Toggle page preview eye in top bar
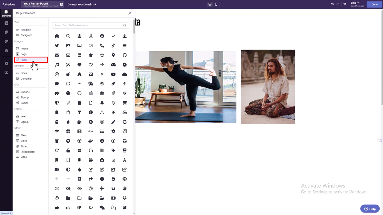 [x=345, y=4]
